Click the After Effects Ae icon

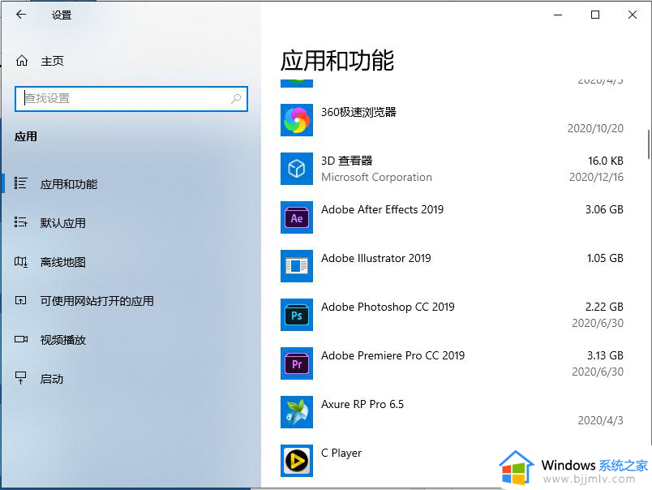(x=297, y=217)
